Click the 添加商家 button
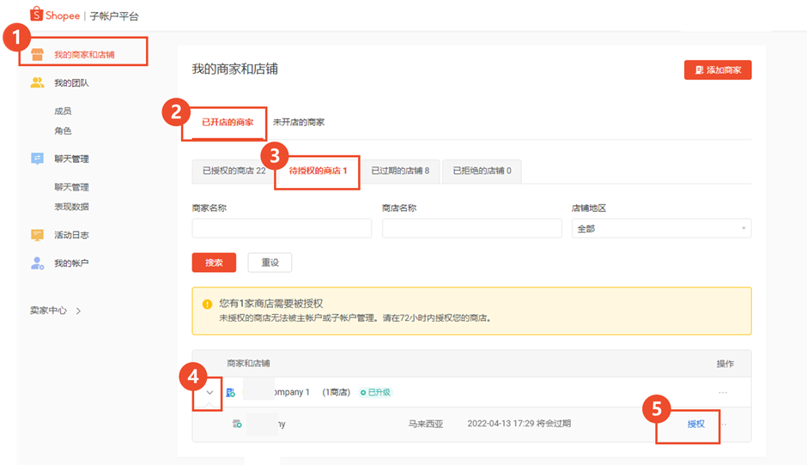 point(718,70)
